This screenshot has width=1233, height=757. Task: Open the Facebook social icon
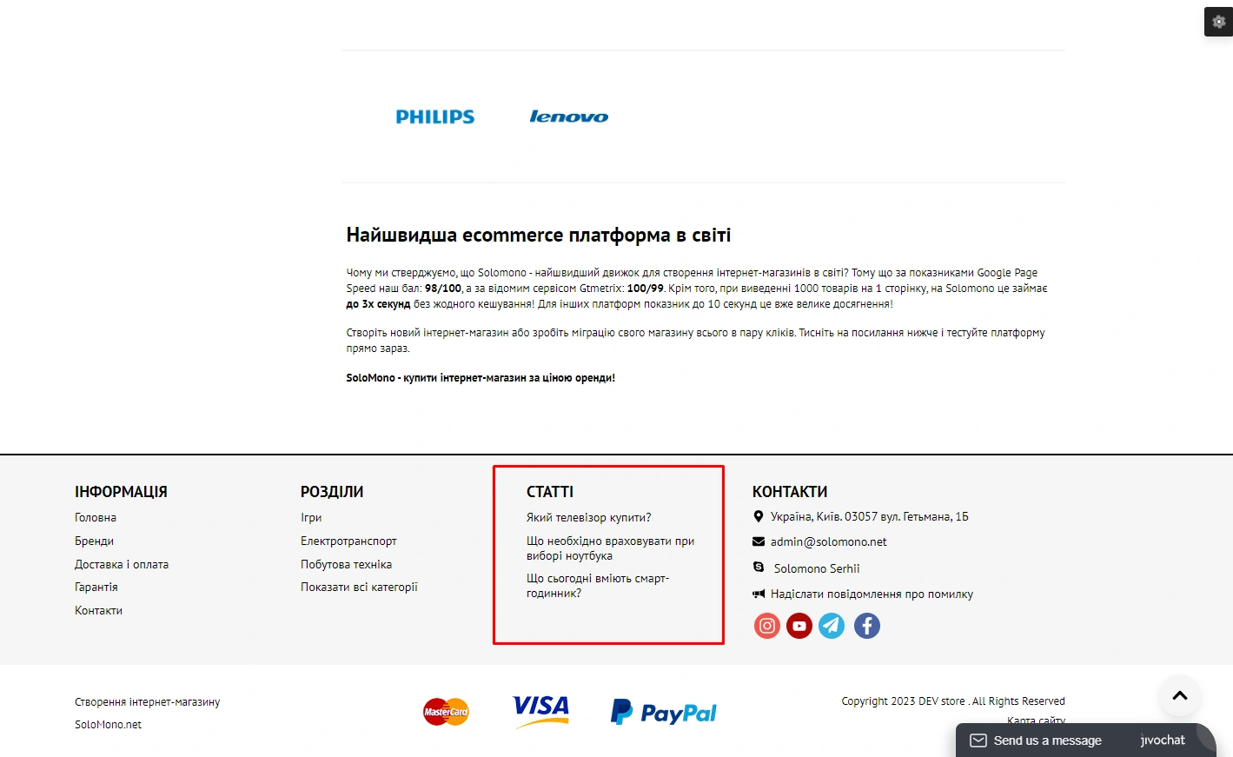pos(867,626)
